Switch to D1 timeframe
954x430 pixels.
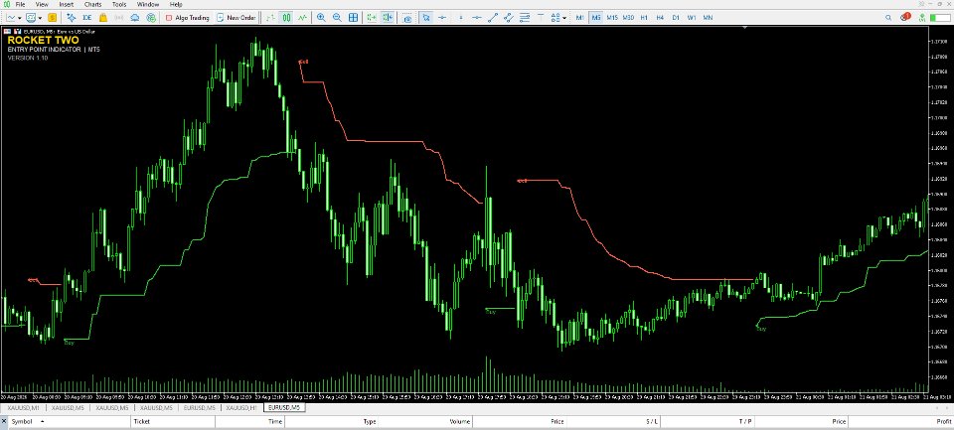click(x=676, y=18)
